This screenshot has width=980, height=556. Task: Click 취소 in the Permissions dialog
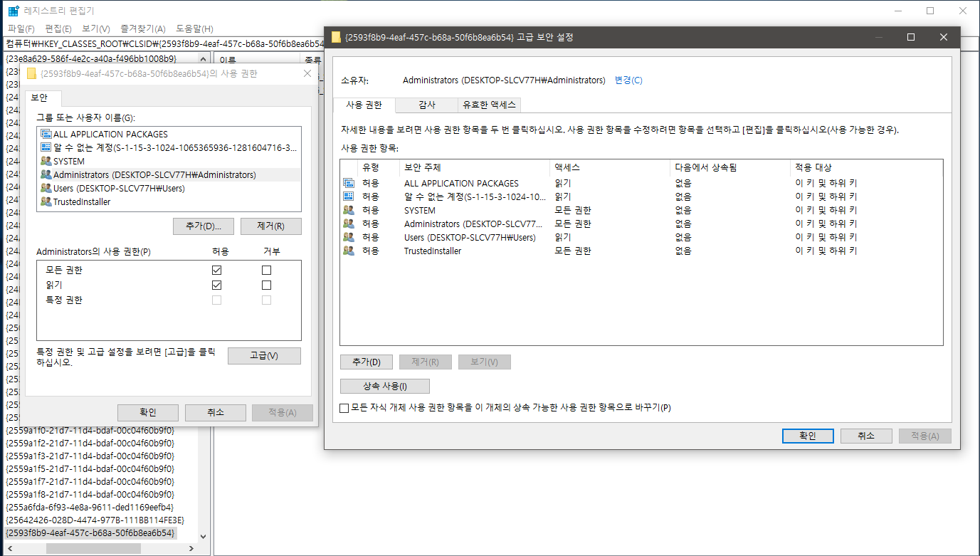coord(216,413)
